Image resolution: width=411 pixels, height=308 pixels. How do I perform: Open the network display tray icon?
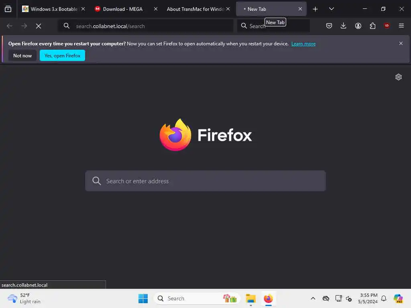(x=338, y=298)
